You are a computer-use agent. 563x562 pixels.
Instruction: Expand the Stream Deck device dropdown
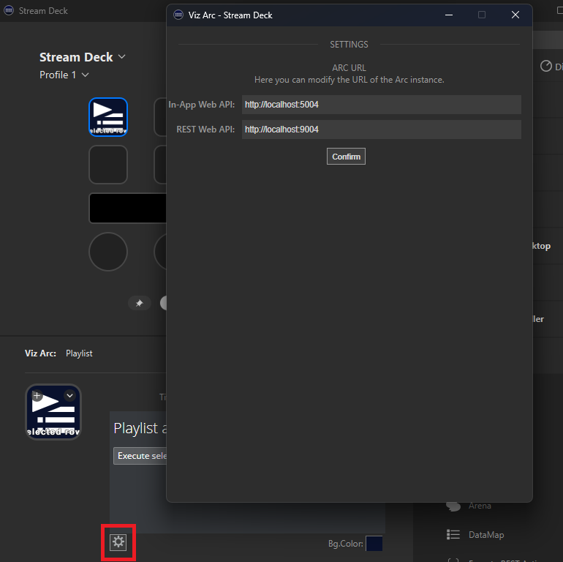coord(121,57)
